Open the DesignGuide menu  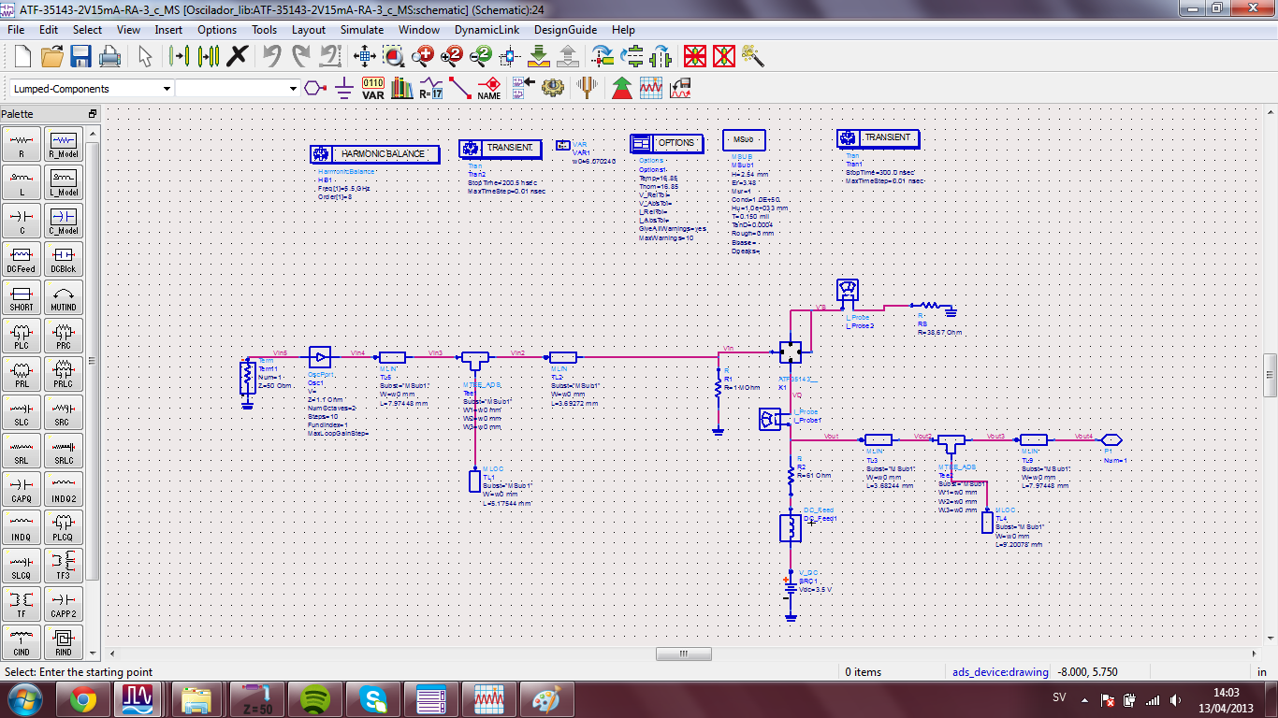pos(565,29)
